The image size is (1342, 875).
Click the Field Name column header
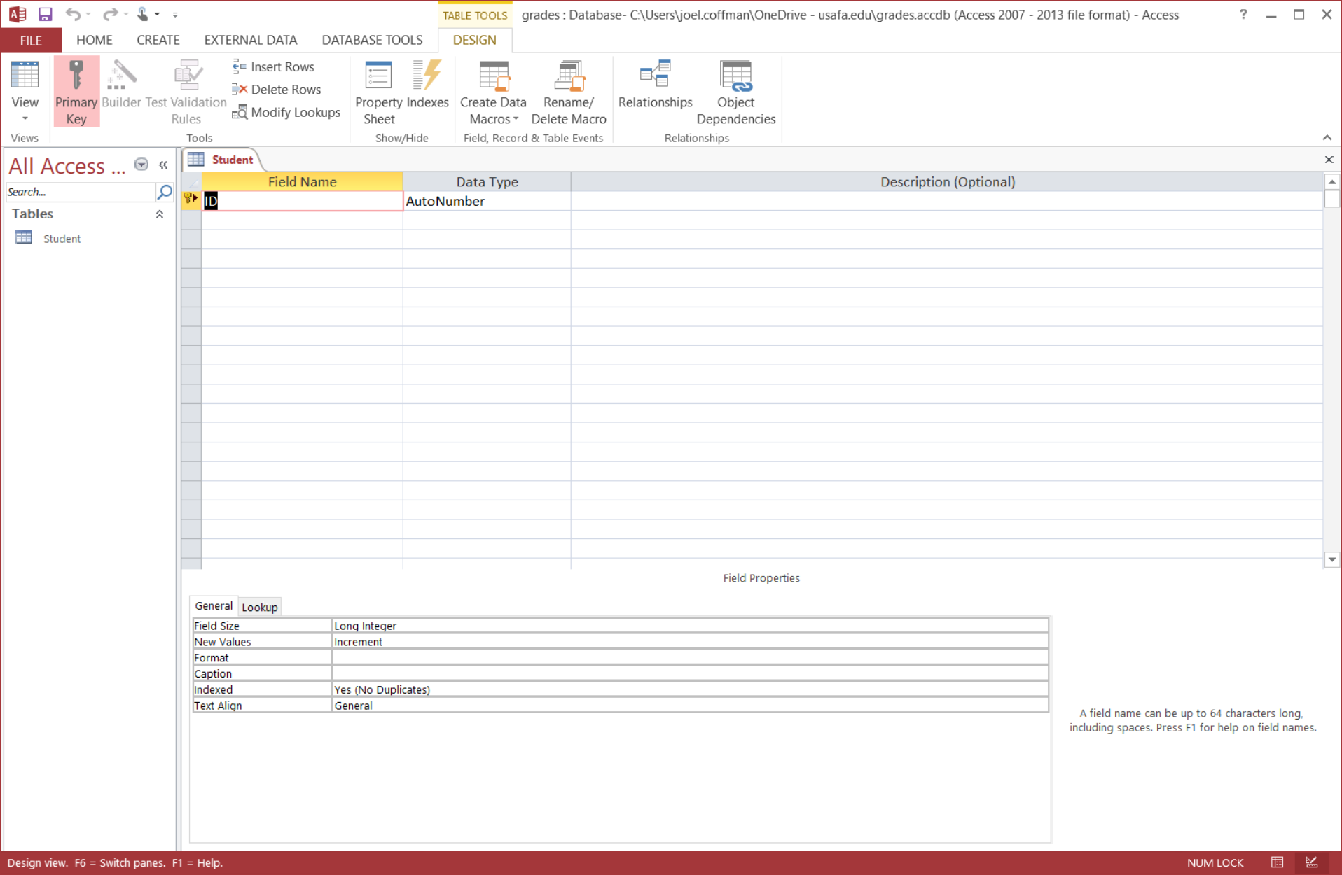click(x=302, y=182)
